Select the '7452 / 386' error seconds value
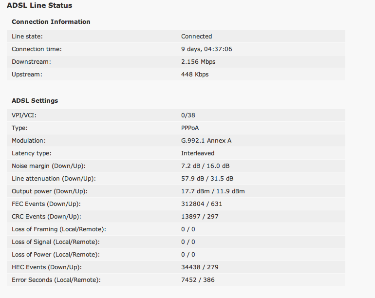The height and width of the screenshot is (298, 375). point(198,280)
